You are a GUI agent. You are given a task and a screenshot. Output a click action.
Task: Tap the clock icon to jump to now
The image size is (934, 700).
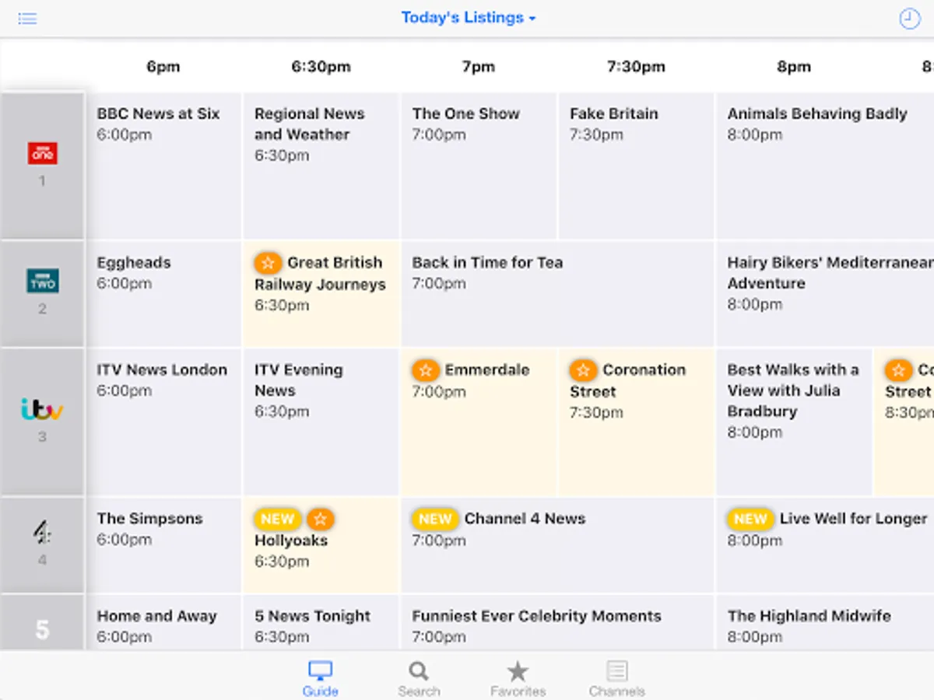click(x=909, y=19)
